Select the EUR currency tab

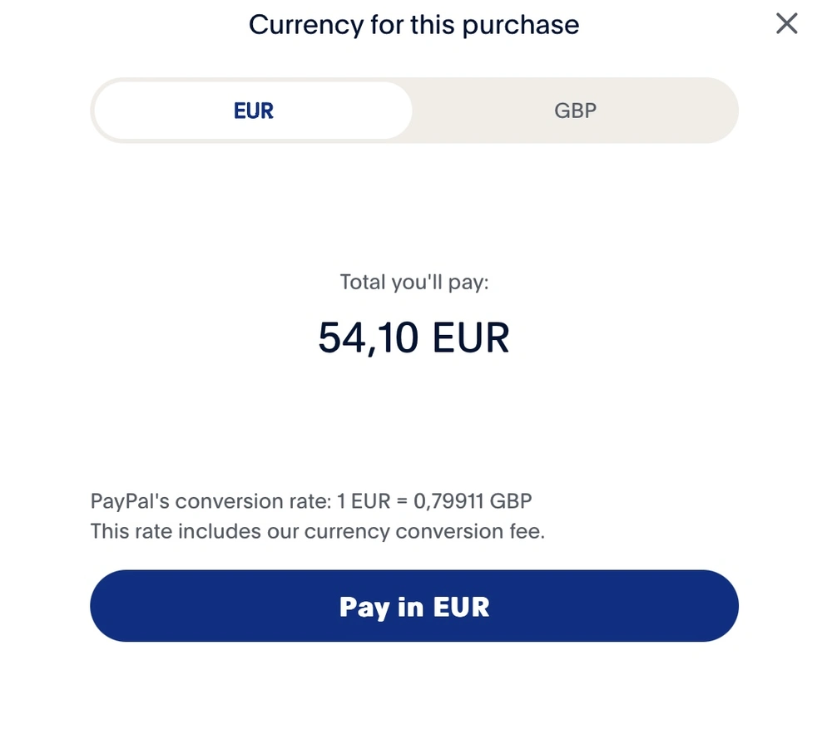(254, 111)
